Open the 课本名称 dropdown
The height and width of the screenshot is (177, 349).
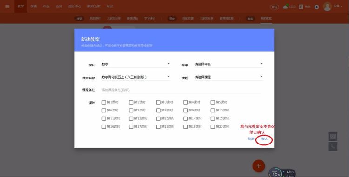pyautogui.click(x=136, y=77)
